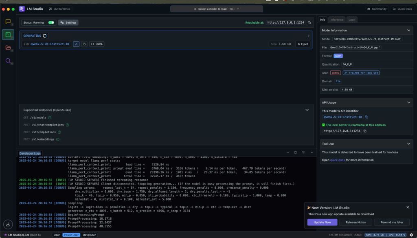Dismiss the New Version notification
The width and height of the screenshot is (417, 238).
pyautogui.click(x=408, y=207)
